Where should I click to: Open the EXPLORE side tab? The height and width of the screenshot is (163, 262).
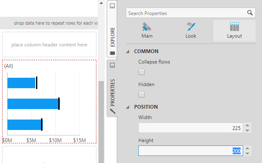tap(112, 37)
